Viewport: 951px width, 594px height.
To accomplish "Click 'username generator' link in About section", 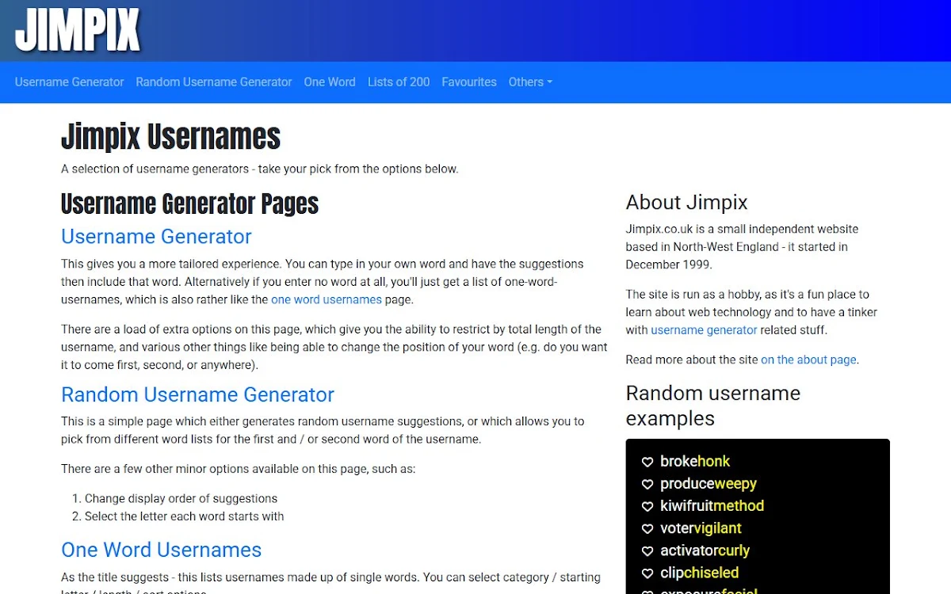I will pos(704,329).
